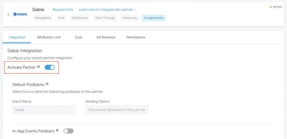Enable the In-App Events Postback toggle

[x=68, y=131]
